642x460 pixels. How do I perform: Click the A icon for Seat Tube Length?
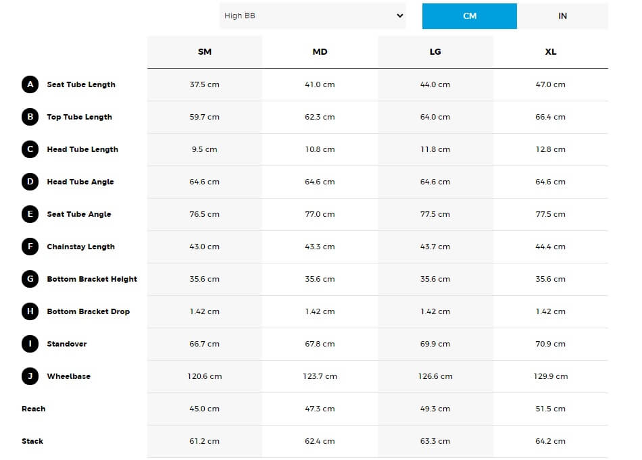coord(30,84)
